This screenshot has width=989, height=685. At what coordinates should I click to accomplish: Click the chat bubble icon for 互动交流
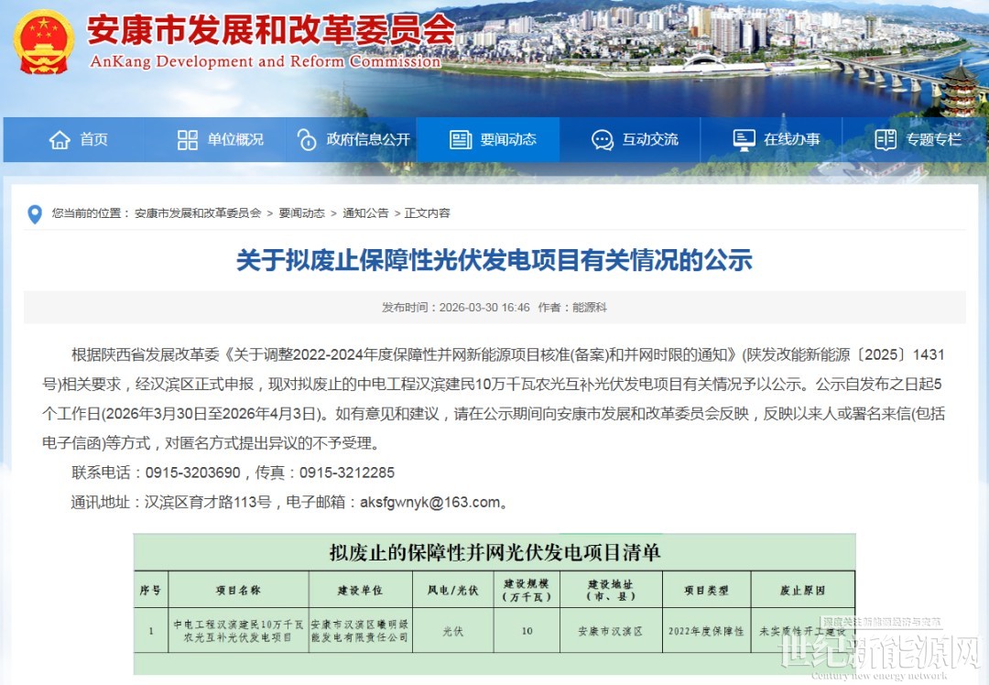pos(603,140)
